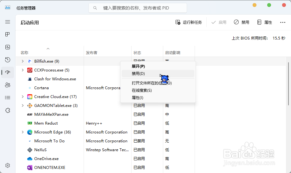The image size is (291, 173).
Task: Open the Details list page icon
Action: [x=8, y=97]
